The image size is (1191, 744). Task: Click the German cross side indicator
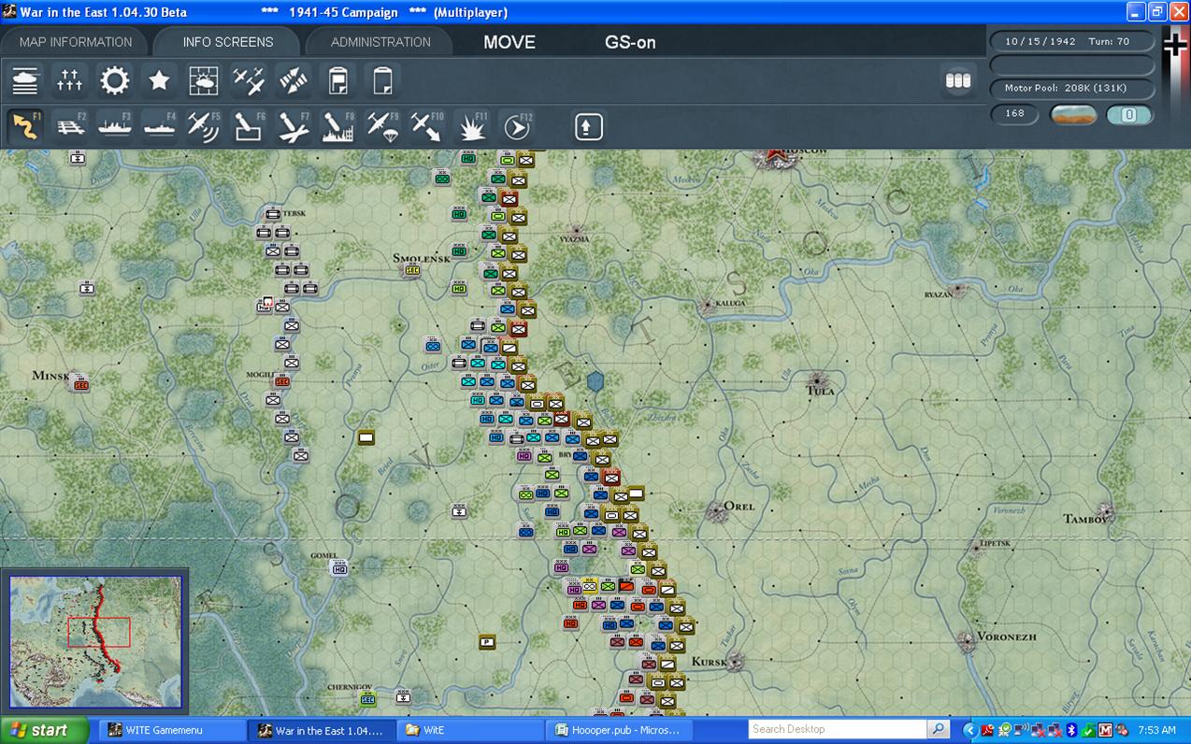pyautogui.click(x=1175, y=45)
